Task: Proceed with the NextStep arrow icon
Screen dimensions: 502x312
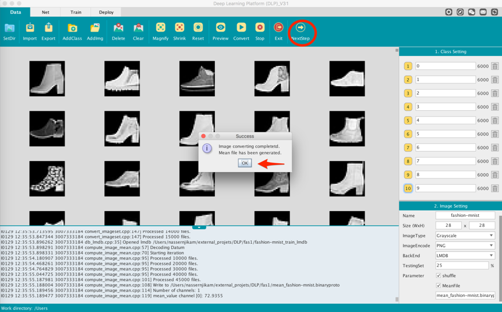Action: (x=301, y=28)
